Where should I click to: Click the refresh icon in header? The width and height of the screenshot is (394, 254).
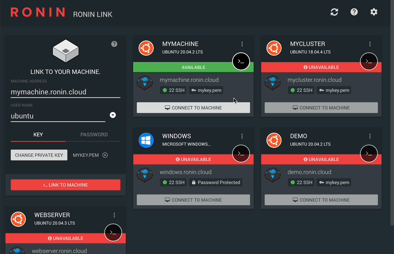point(334,12)
